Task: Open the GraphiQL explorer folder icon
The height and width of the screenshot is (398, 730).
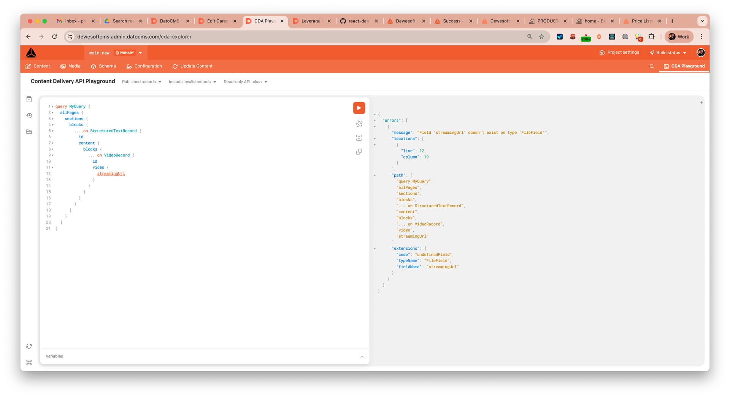Action: click(29, 132)
